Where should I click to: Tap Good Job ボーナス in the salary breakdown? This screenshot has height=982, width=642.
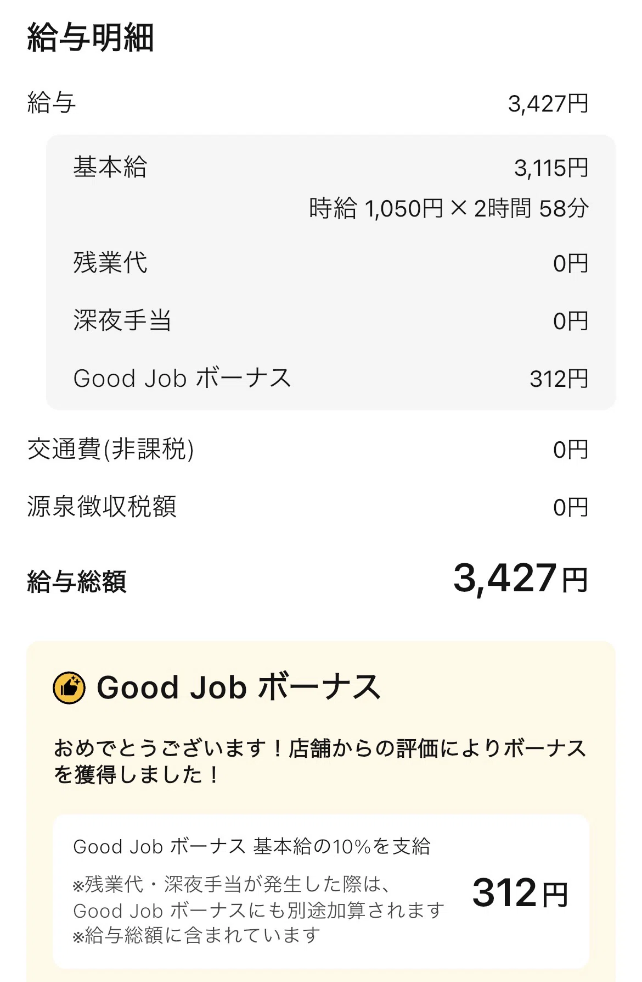[182, 379]
